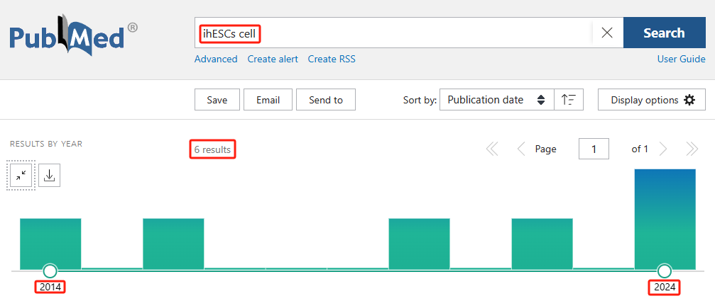Go to the next results page

[663, 149]
